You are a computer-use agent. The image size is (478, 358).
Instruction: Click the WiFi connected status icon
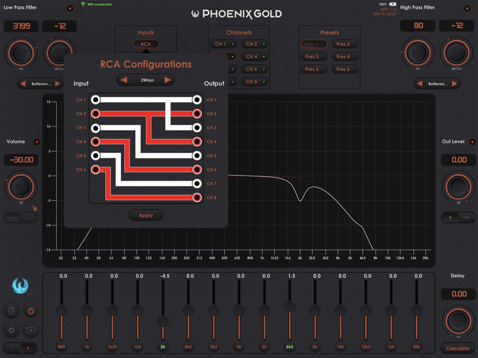(83, 4)
